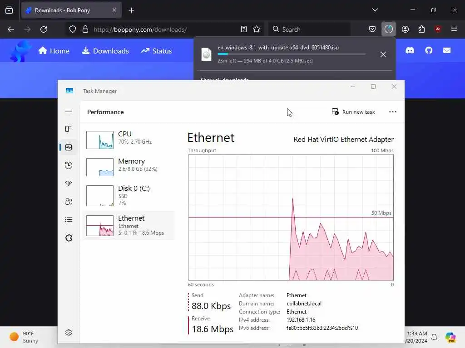This screenshot has width=465, height=348.
Task: Open Firefox application menu
Action: pos(454,29)
